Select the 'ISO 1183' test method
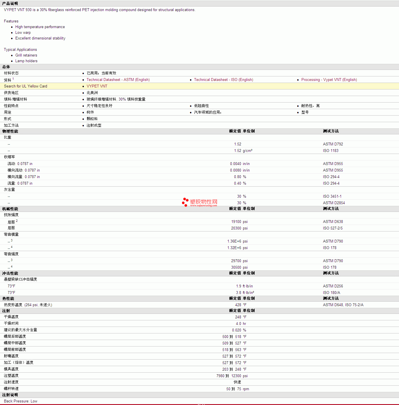Viewport: 399px width, 405px height. tap(331, 151)
